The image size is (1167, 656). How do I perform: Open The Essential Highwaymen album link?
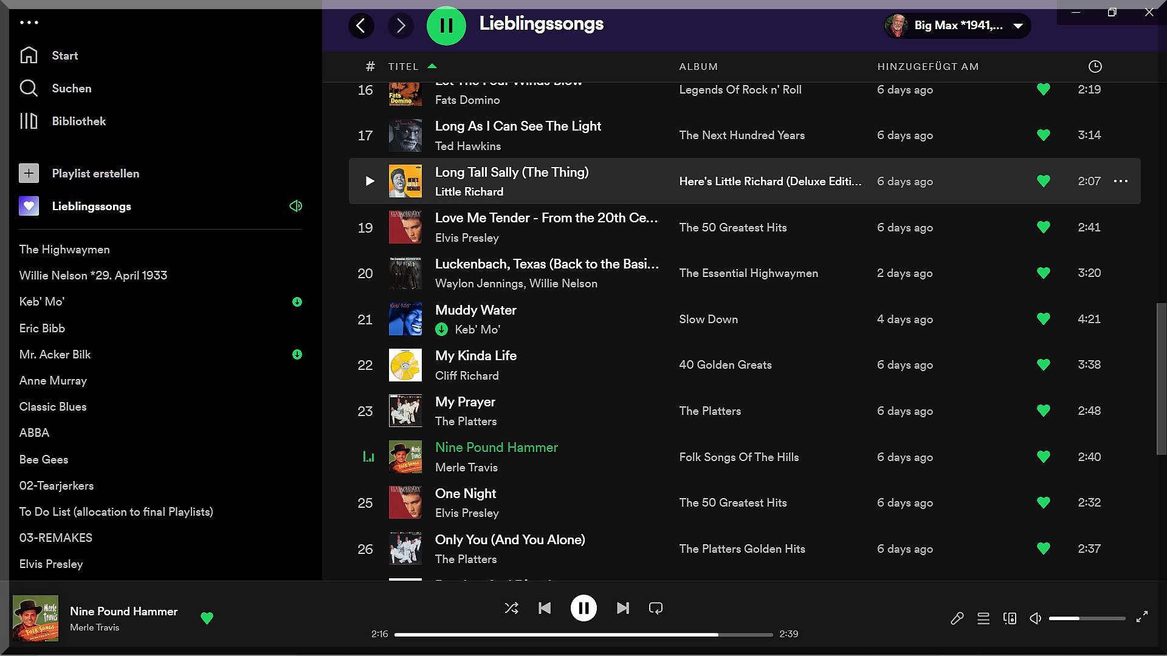point(748,273)
